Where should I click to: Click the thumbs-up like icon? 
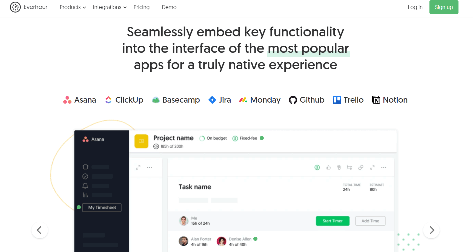(329, 167)
